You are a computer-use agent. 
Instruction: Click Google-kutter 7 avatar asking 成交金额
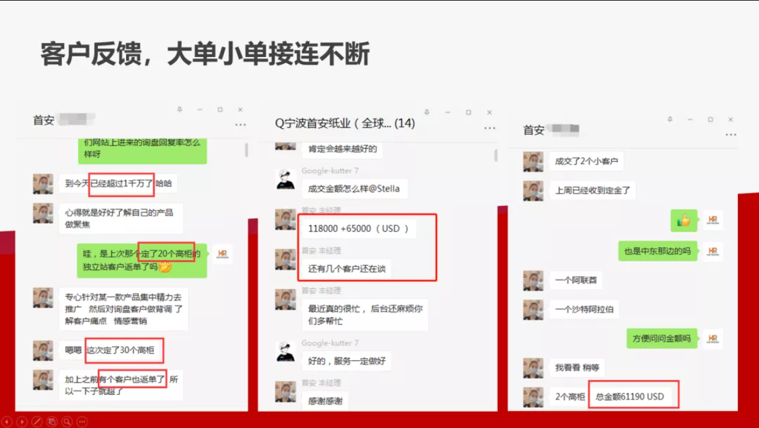pyautogui.click(x=285, y=180)
